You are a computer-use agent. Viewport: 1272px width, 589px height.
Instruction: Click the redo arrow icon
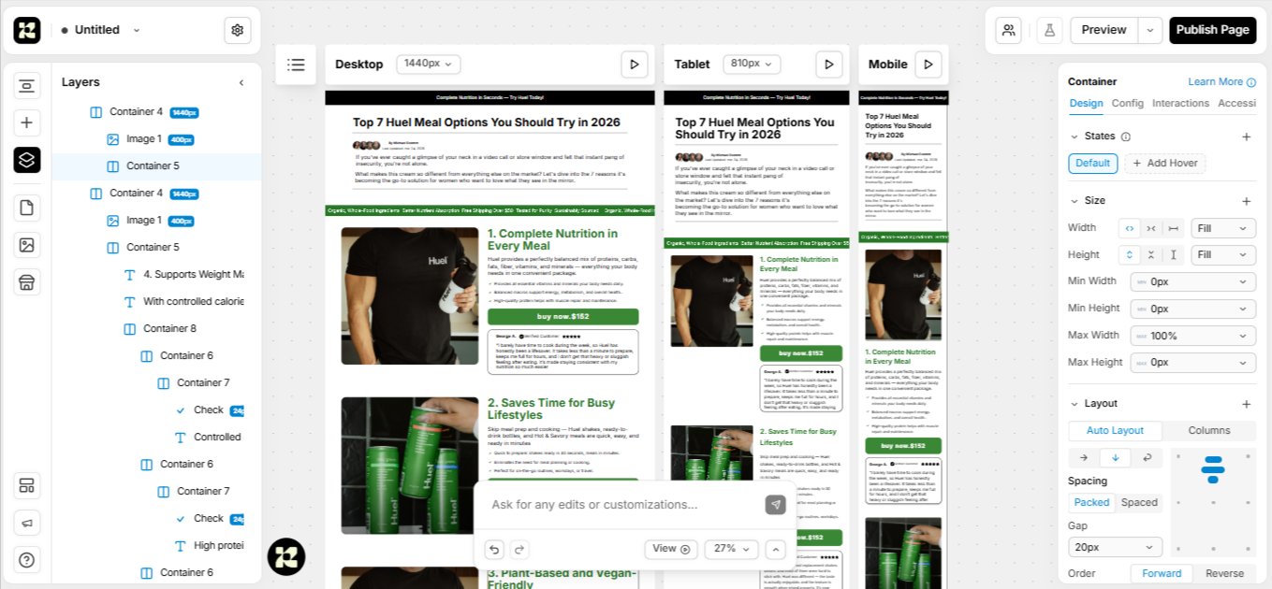[519, 550]
